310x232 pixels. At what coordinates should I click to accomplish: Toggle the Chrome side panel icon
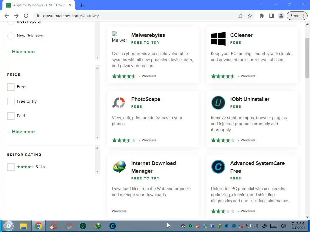coord(272,16)
